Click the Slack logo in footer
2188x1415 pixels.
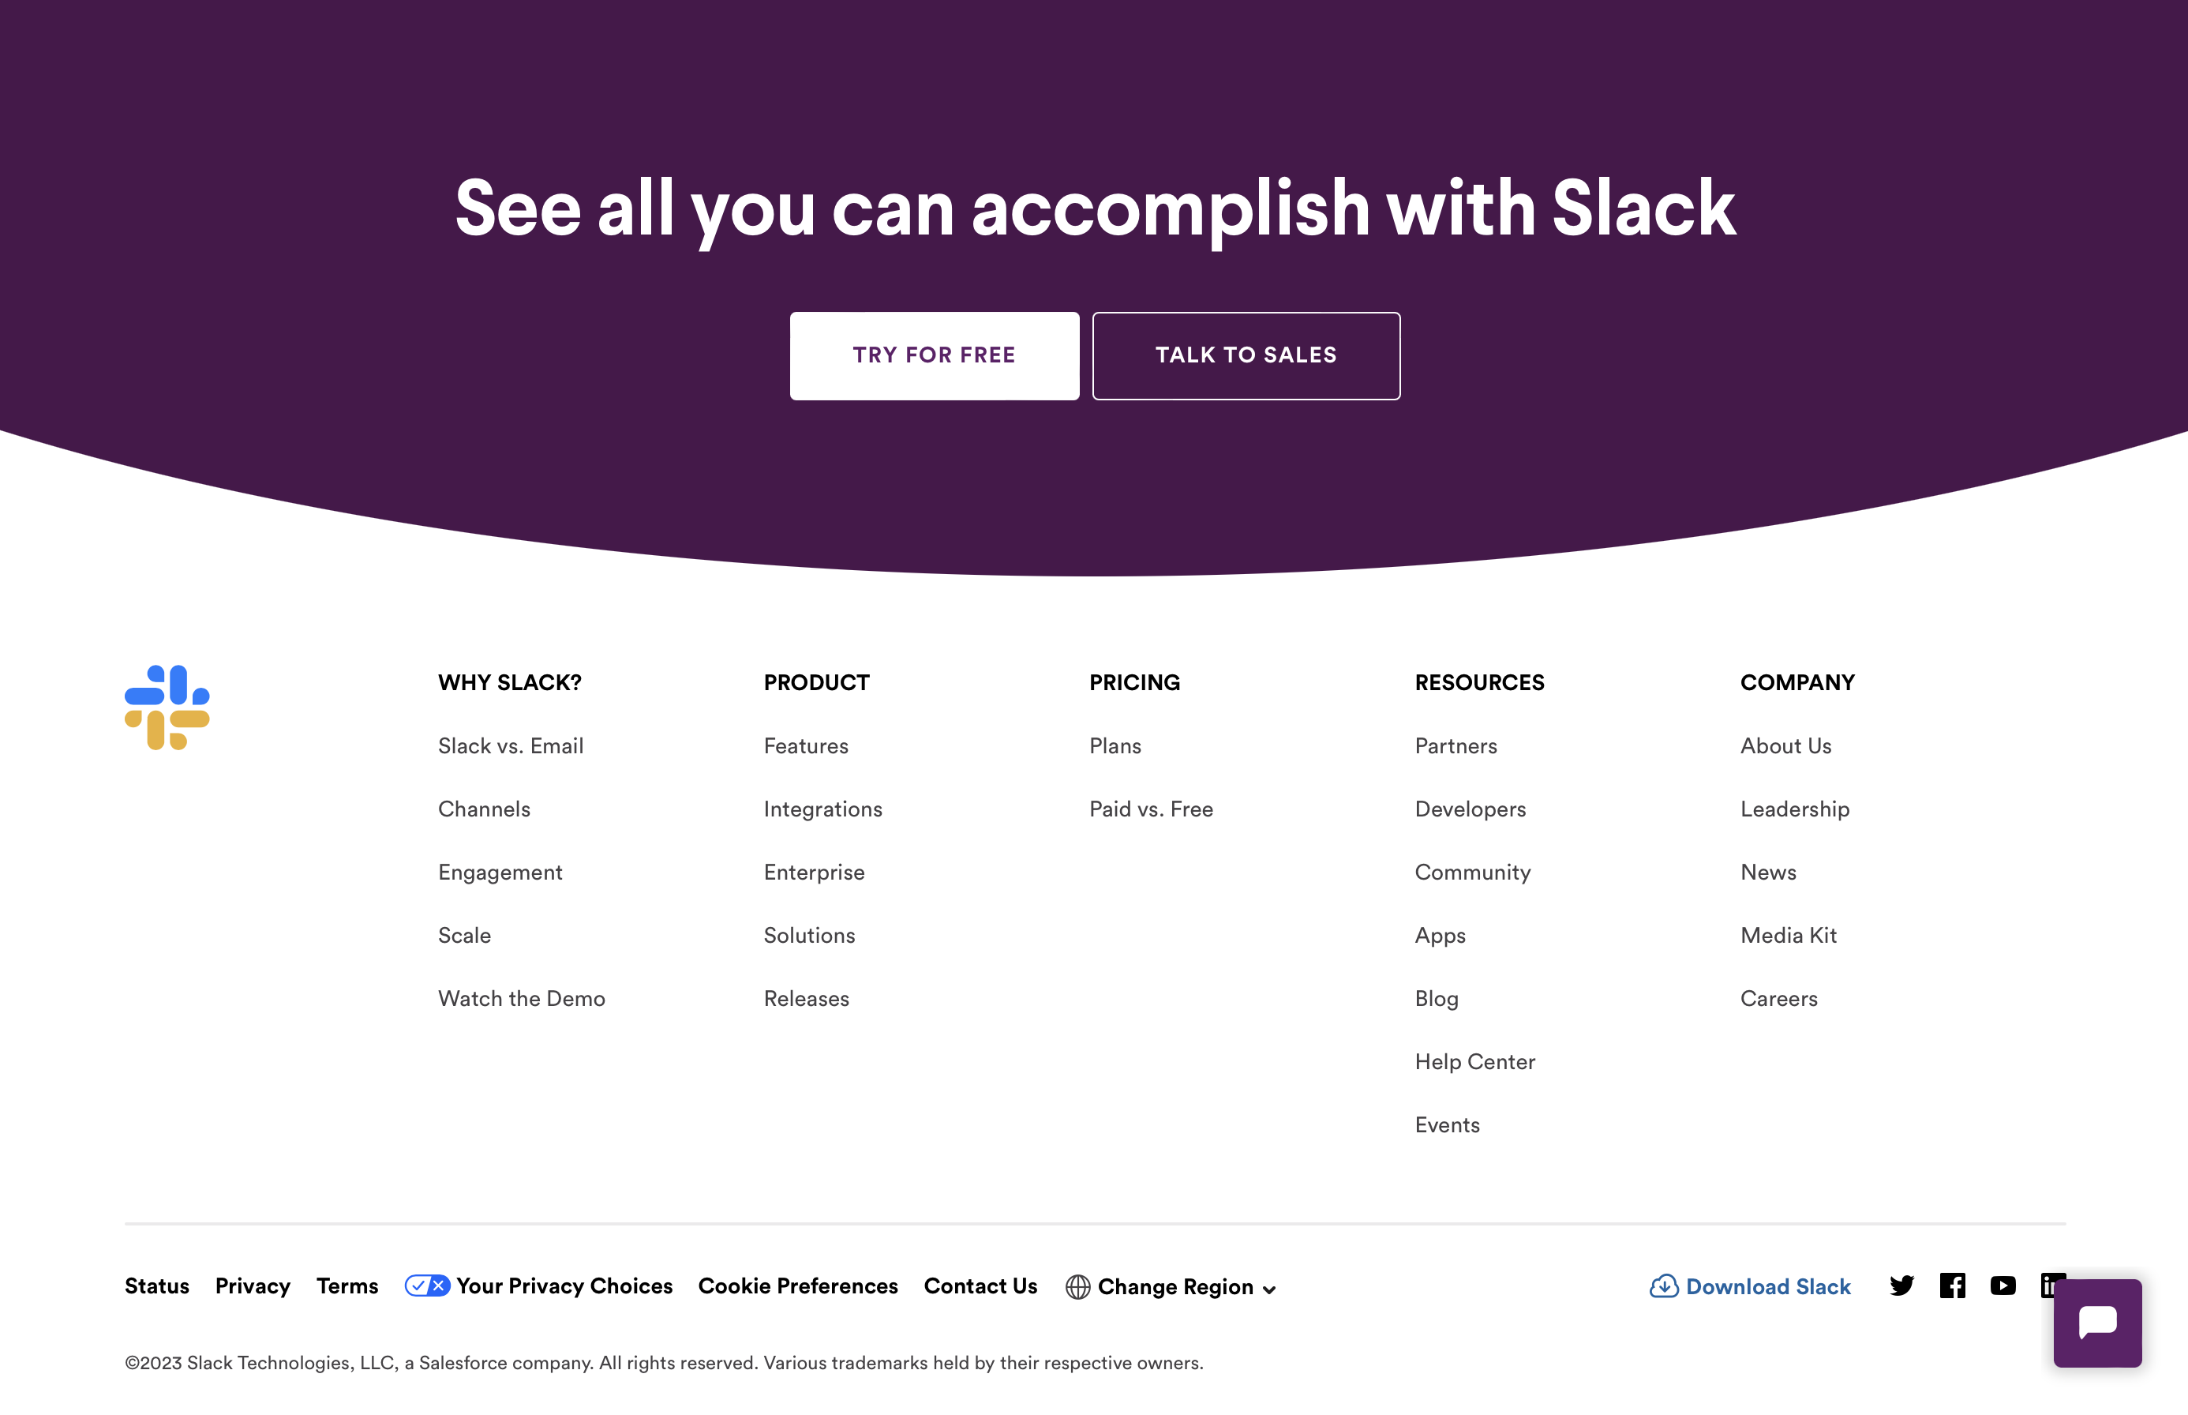167,707
